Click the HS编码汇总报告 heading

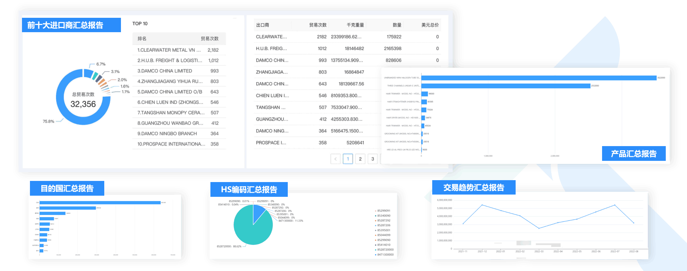(x=249, y=190)
